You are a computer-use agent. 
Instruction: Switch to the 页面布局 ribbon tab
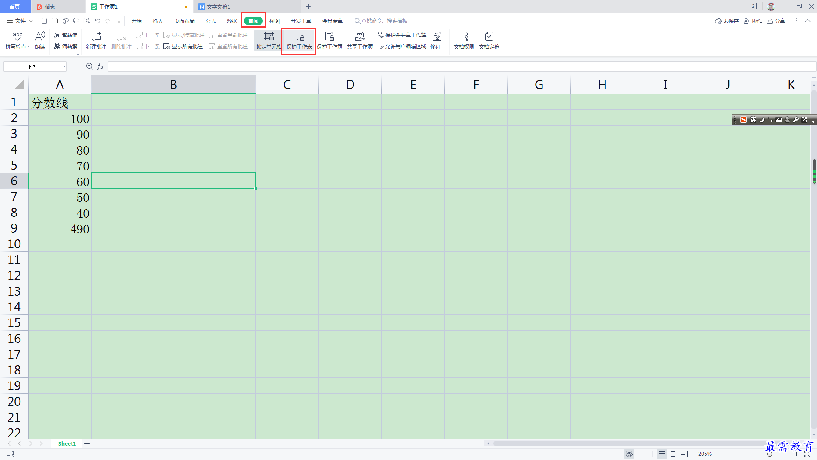pyautogui.click(x=184, y=21)
